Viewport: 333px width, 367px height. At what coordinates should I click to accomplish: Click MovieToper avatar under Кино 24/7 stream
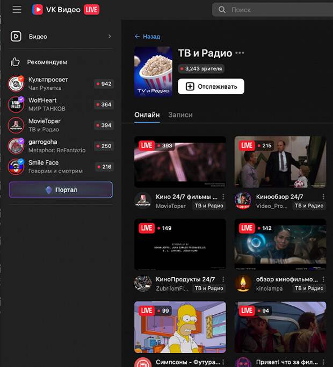tap(143, 201)
